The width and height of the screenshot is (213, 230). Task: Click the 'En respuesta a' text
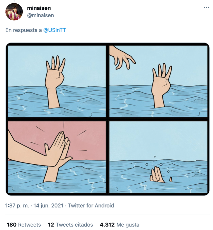(24, 30)
